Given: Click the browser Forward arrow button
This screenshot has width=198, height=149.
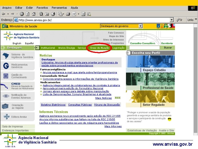Looking at the screenshot, I should (13, 14).
